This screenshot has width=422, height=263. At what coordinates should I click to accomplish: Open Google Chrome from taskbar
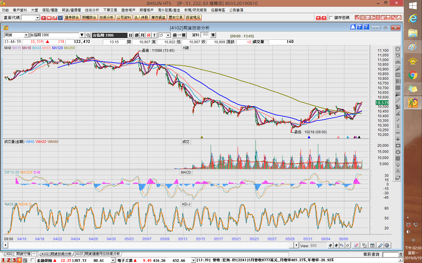(413, 75)
